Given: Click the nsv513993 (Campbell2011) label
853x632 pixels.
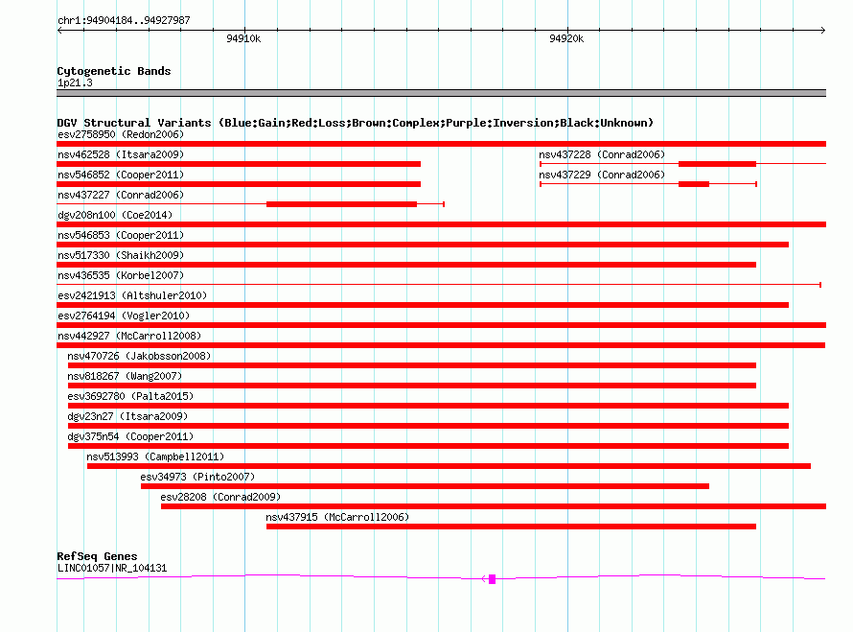Looking at the screenshot, I should tap(155, 456).
